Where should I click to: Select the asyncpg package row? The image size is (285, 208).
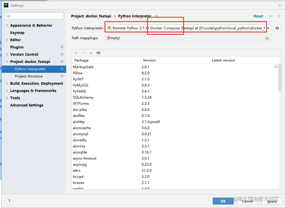point(175,164)
